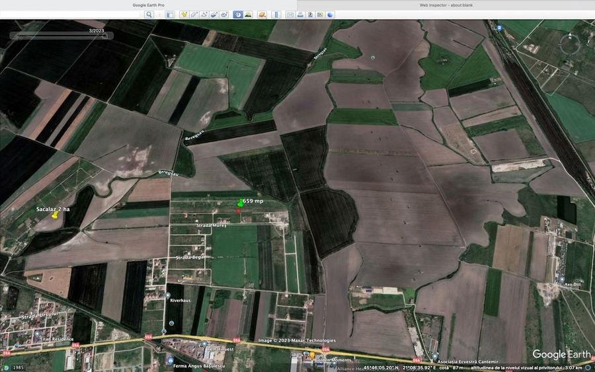
Task: Toggle historical imagery clock button
Action: pos(238,15)
